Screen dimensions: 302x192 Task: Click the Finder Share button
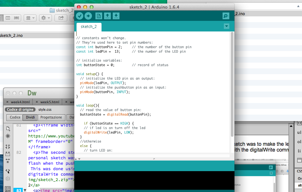point(61,18)
